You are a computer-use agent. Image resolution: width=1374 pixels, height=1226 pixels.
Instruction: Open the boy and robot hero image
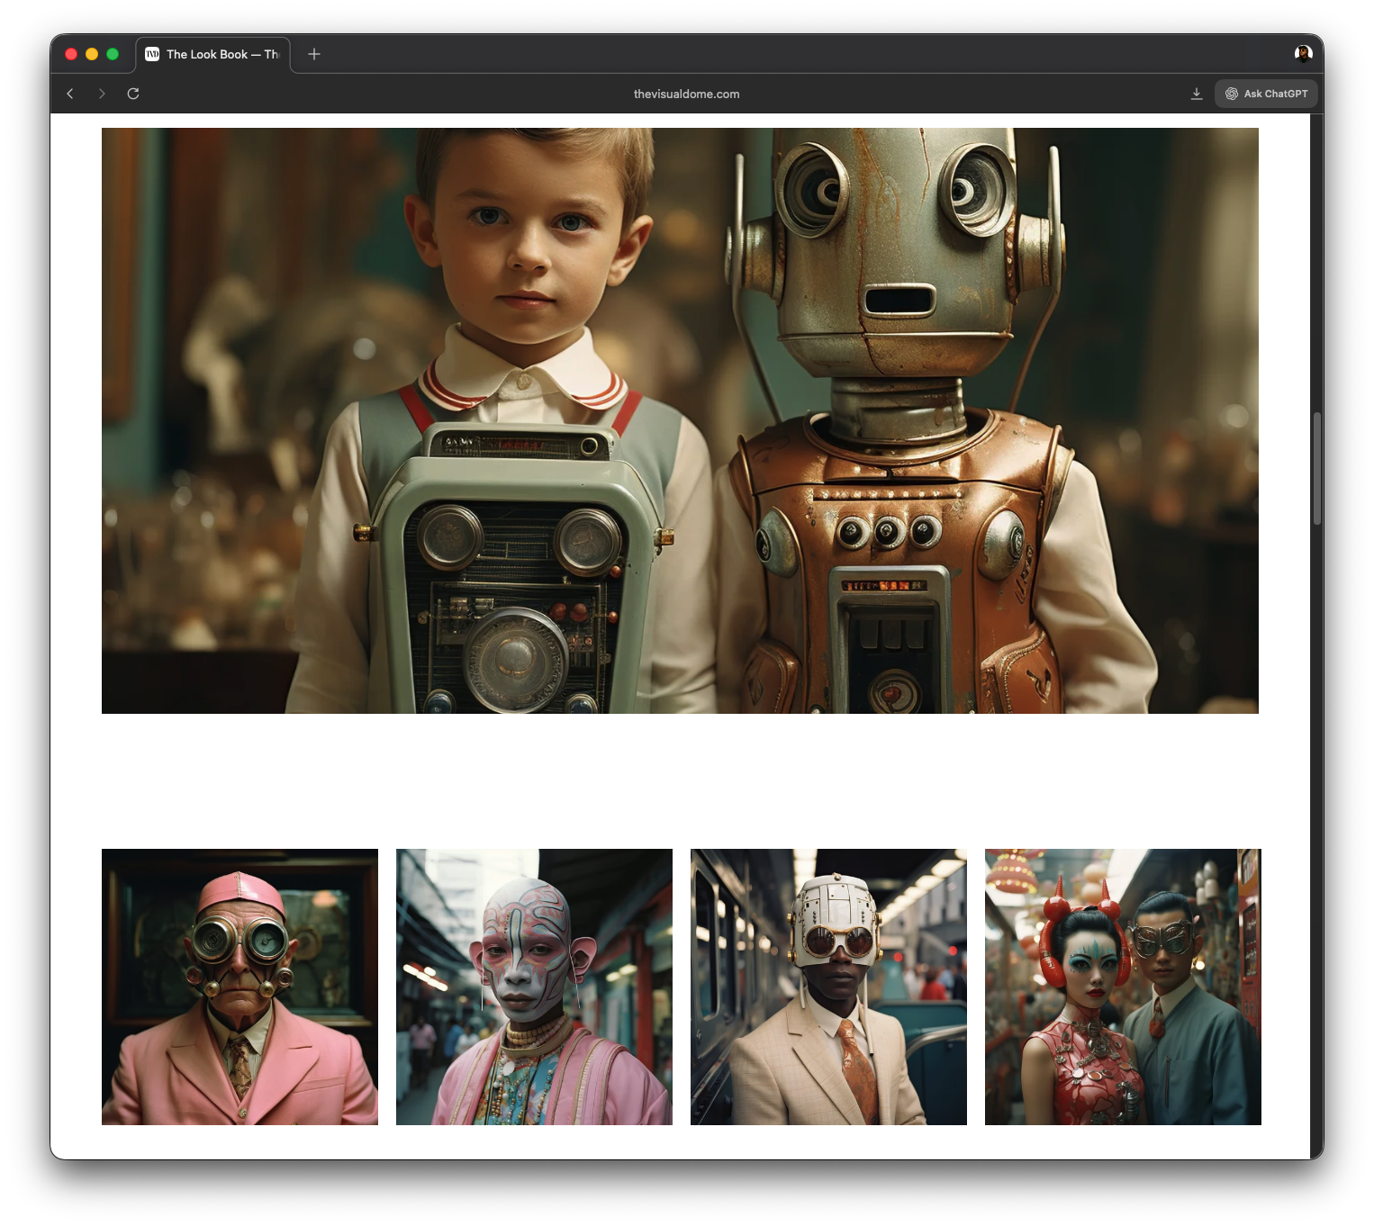tap(680, 420)
